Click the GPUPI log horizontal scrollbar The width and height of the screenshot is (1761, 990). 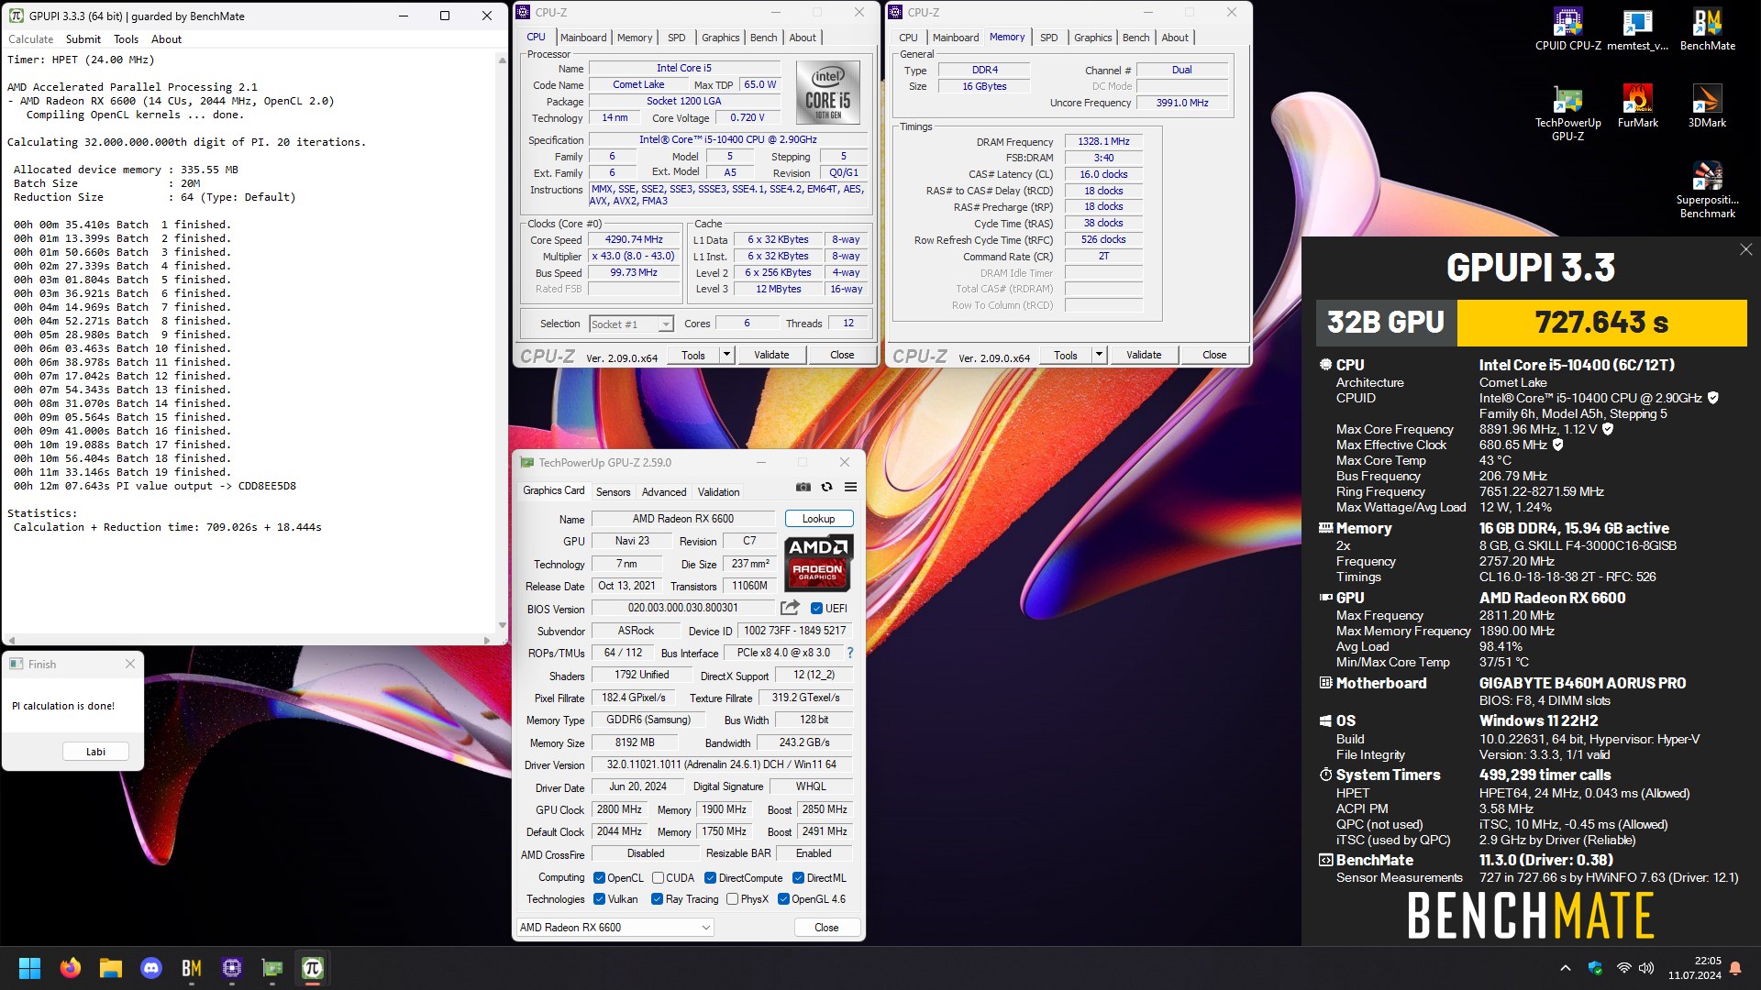tap(249, 640)
